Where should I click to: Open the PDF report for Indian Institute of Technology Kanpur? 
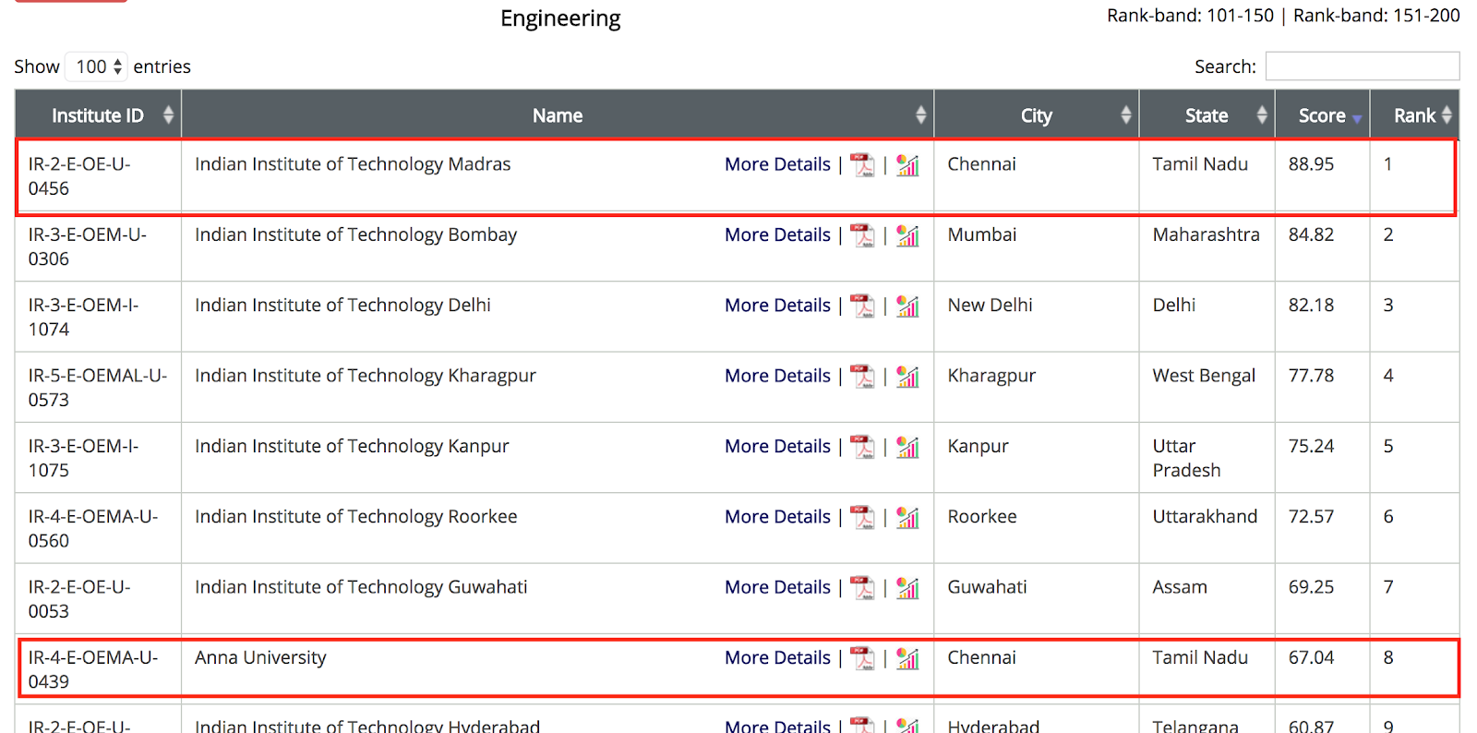[x=863, y=447]
